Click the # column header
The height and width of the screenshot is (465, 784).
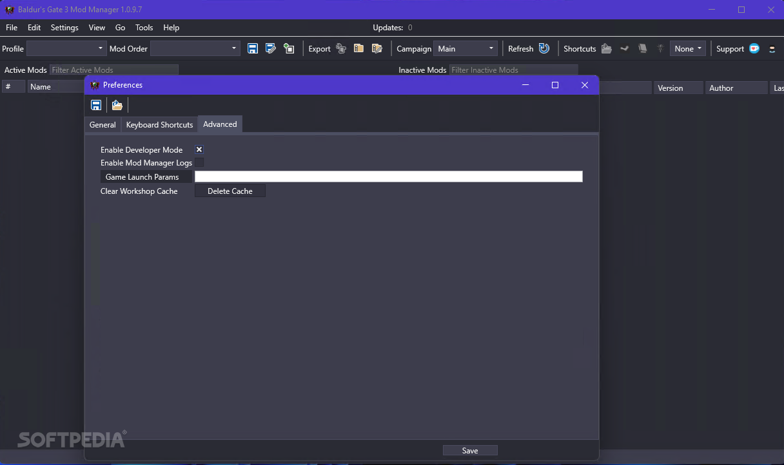click(x=14, y=87)
